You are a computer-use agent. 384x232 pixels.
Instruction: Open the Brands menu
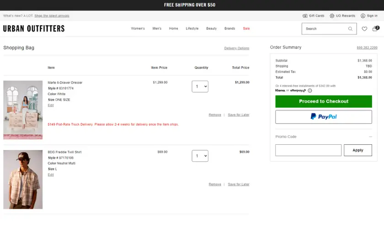(x=229, y=29)
